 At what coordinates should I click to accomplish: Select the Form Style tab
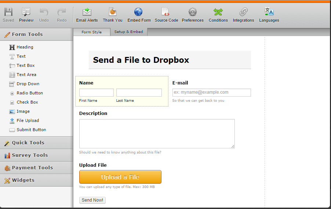click(91, 32)
